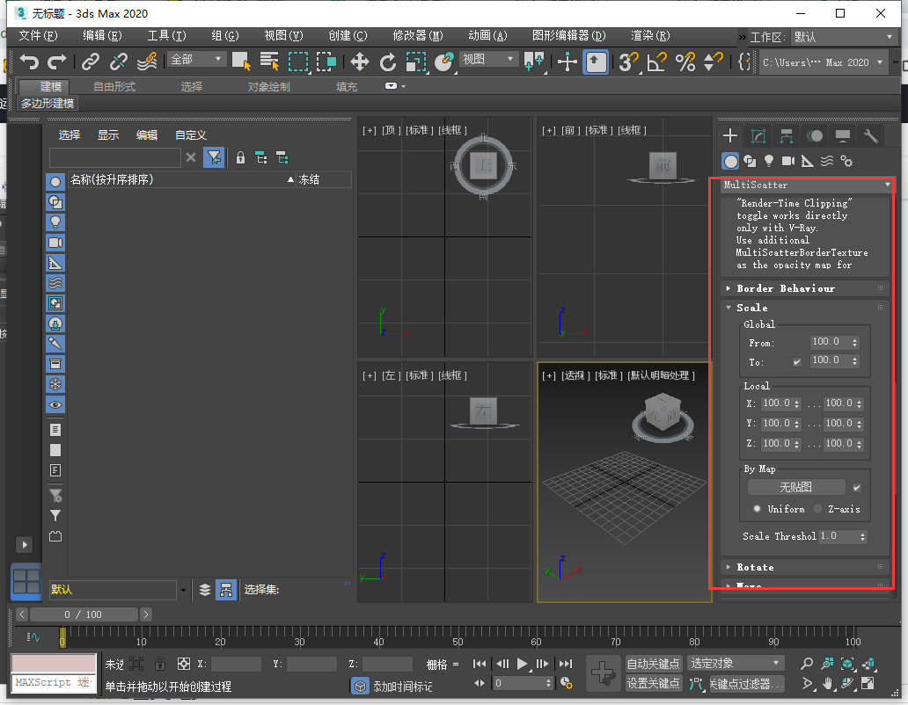This screenshot has width=908, height=705.
Task: Open reference coordinate 视图 dropdown
Action: [x=488, y=60]
